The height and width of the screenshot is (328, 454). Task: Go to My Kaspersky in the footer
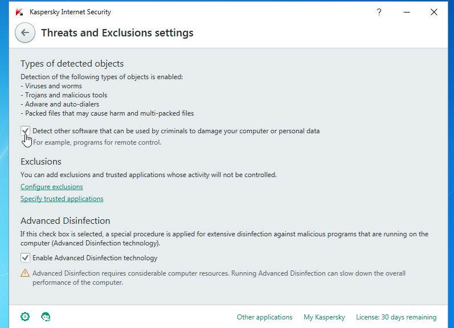[324, 317]
